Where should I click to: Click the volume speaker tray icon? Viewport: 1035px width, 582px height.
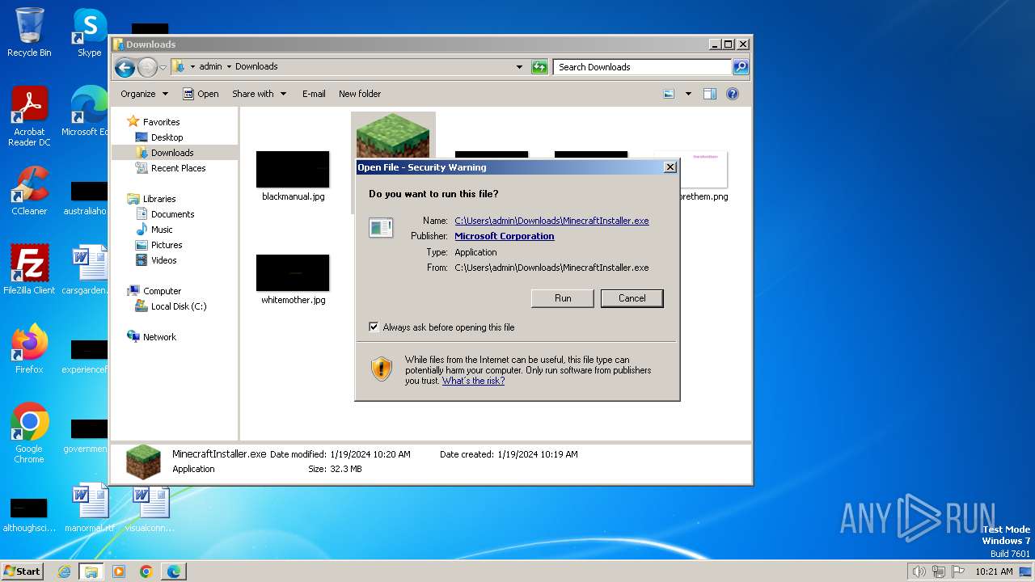point(919,571)
